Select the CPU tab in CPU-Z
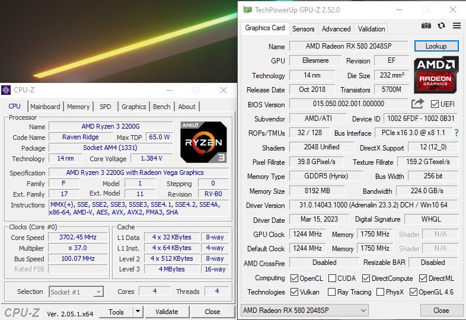Image resolution: width=466 pixels, height=320 pixels. 15,106
